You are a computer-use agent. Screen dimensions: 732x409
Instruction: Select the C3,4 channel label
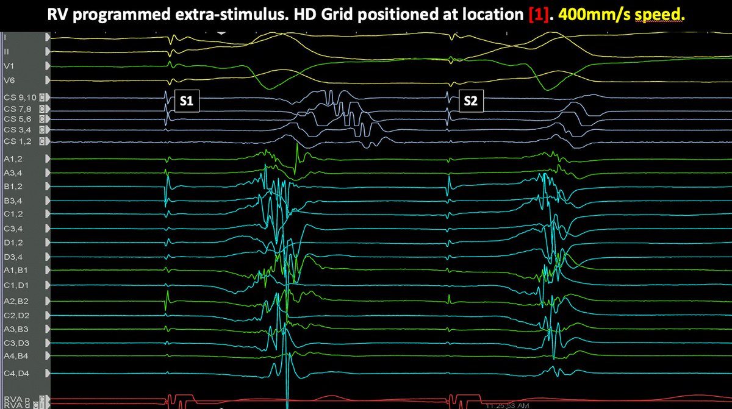pyautogui.click(x=13, y=229)
